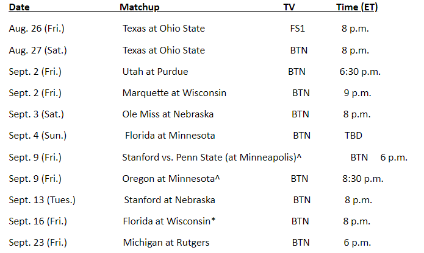Select Stanford vs. Penn State matchup
424x253 pixels.
[x=212, y=158]
